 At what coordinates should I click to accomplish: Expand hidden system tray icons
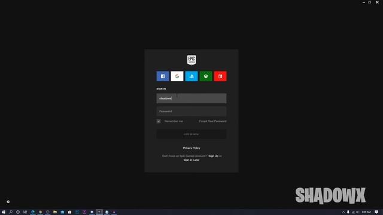tap(343, 212)
